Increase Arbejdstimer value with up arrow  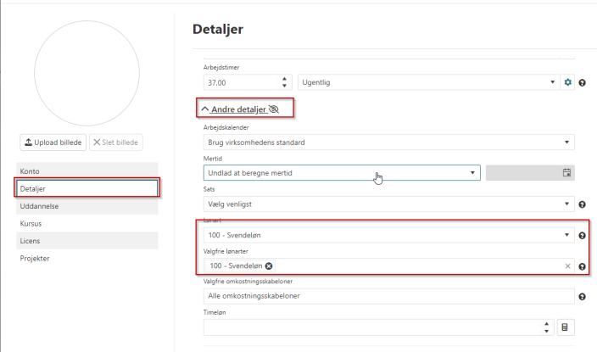pos(283,79)
